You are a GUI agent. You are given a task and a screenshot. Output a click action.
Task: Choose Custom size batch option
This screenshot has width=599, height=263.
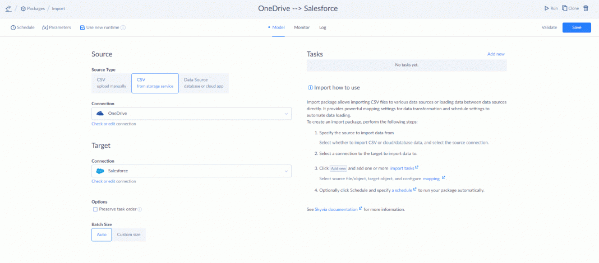tap(128, 234)
